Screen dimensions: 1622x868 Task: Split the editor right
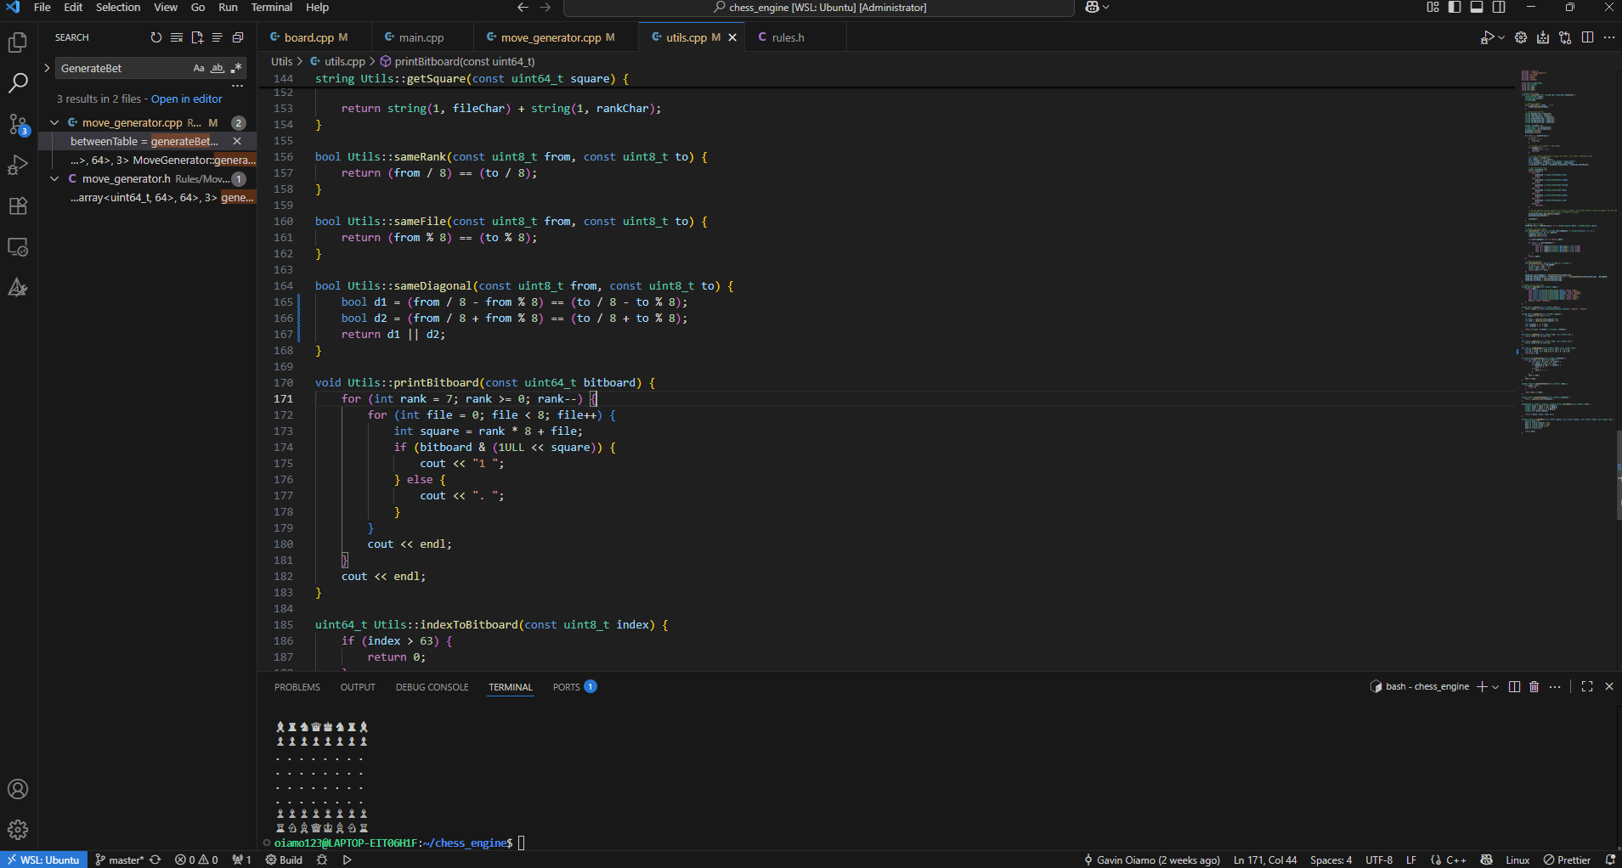[1587, 37]
